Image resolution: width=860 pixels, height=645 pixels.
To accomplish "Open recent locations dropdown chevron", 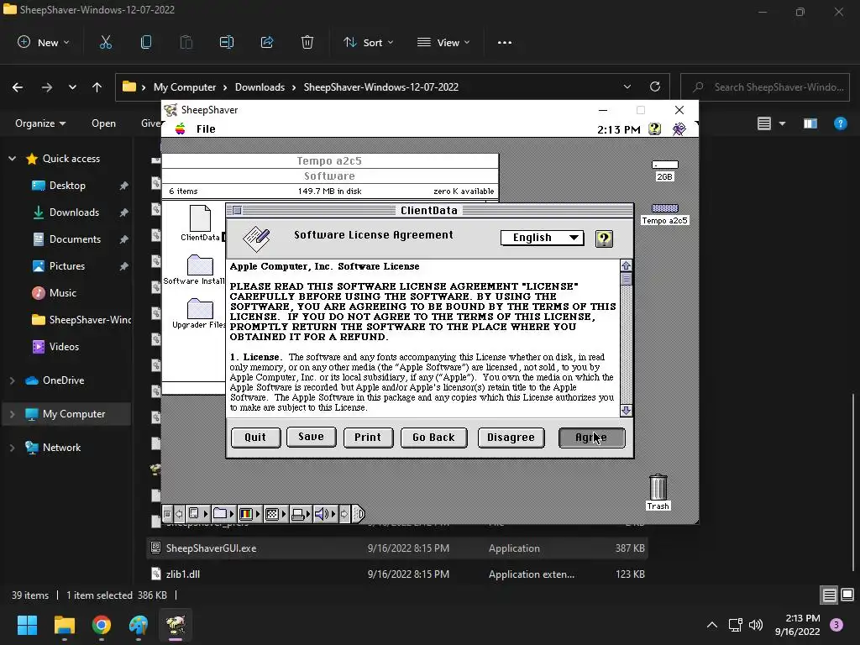I will pyautogui.click(x=72, y=87).
